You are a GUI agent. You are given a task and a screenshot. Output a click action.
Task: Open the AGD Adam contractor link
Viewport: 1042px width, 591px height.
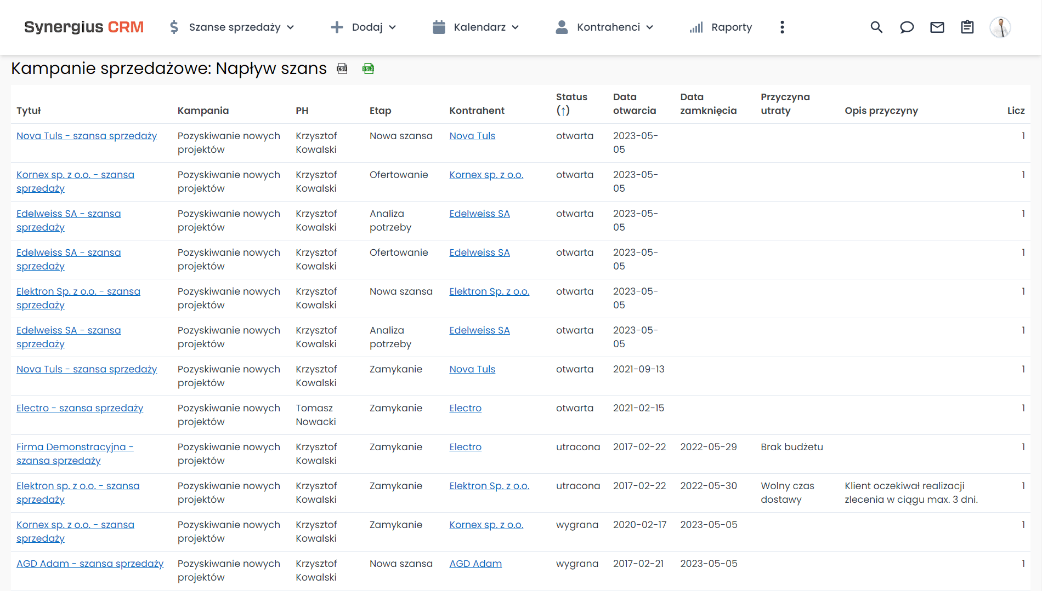coord(475,564)
